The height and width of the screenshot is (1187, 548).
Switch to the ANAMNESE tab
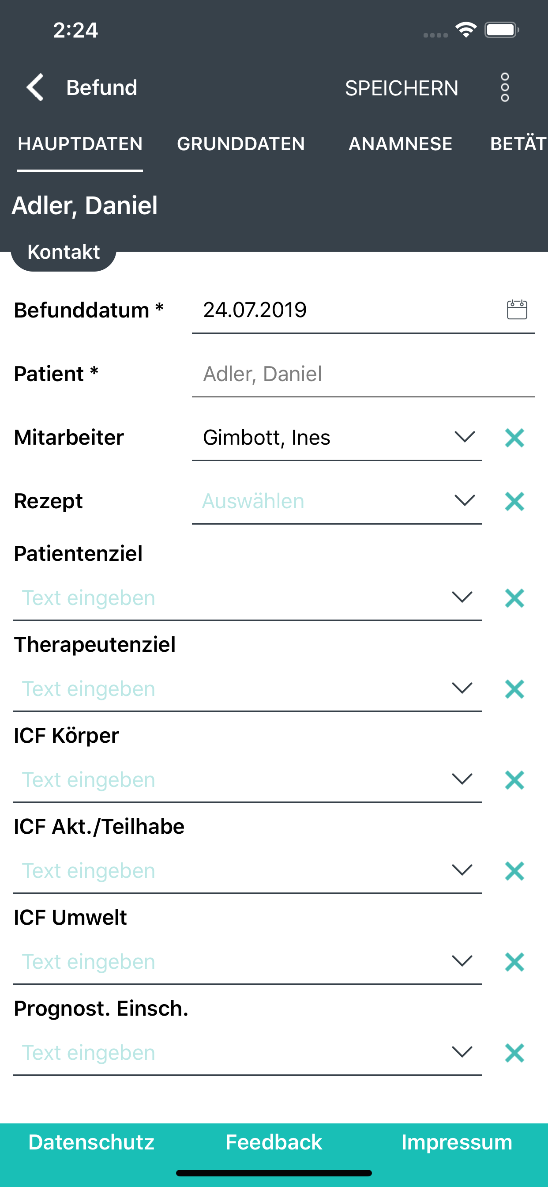(x=400, y=144)
